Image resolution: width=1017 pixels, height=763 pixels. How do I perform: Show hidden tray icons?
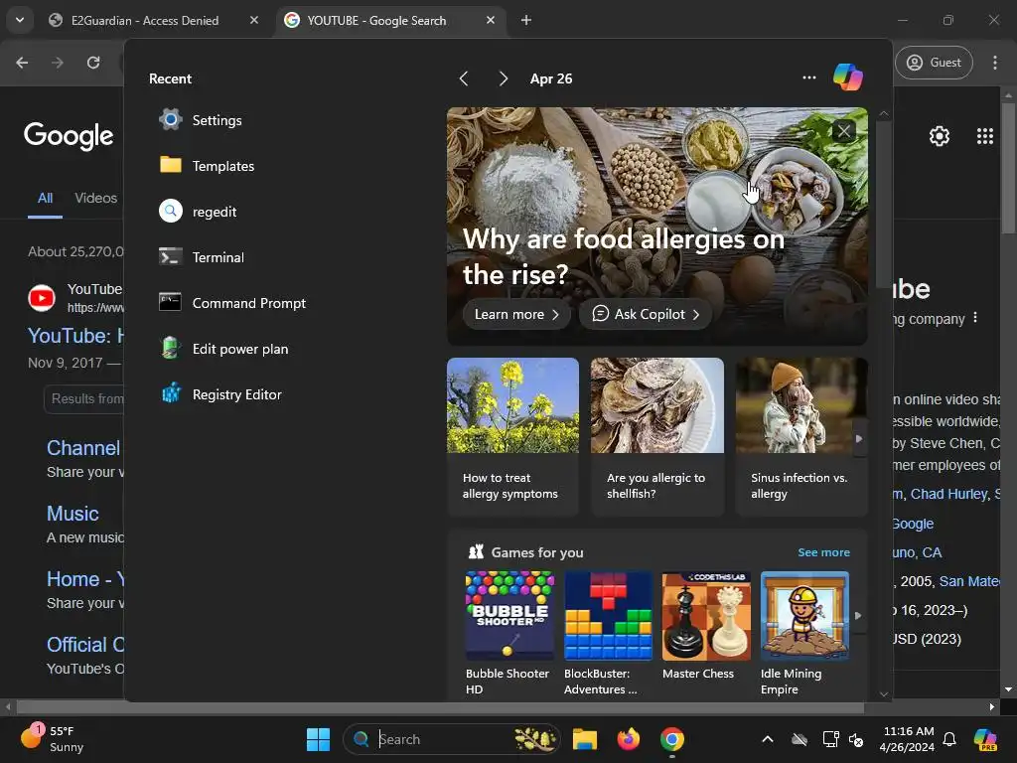coord(768,739)
